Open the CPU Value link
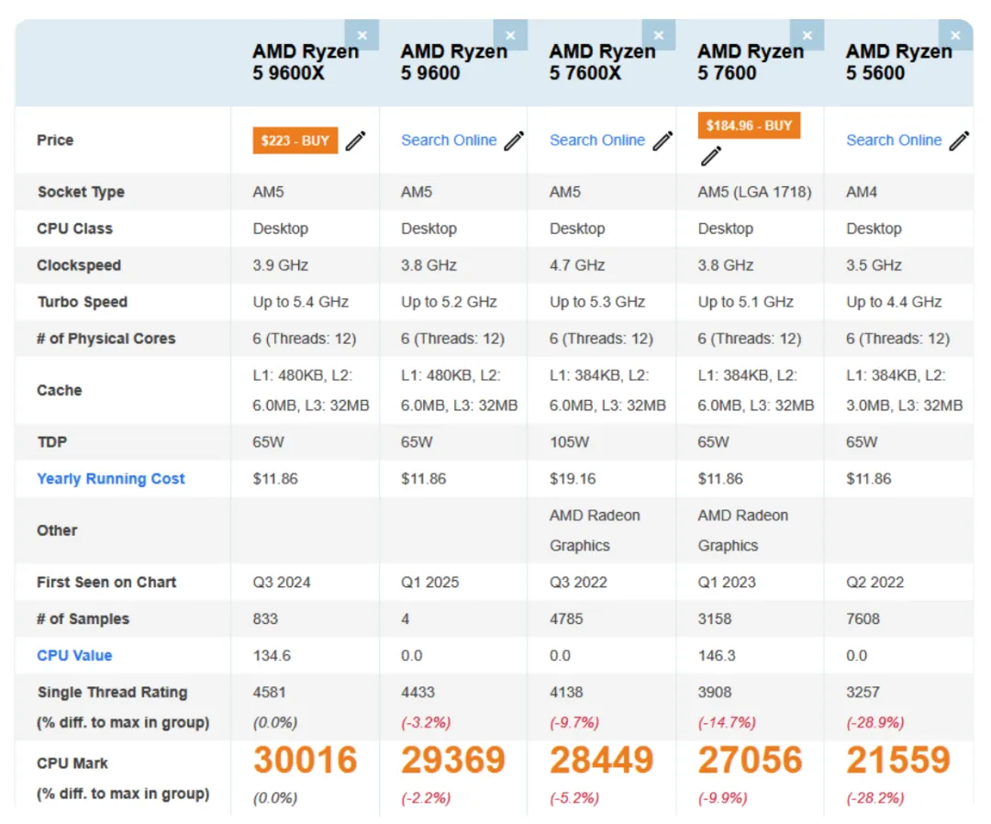The height and width of the screenshot is (824, 991). (x=74, y=655)
